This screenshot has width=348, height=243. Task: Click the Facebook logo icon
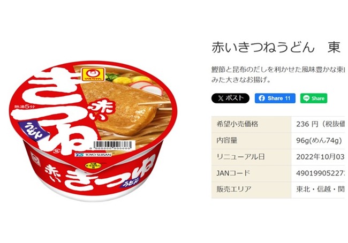262,98
